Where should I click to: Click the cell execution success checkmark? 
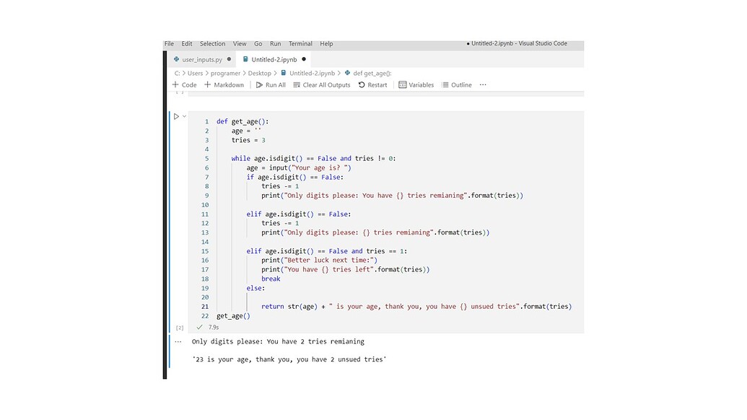click(200, 327)
